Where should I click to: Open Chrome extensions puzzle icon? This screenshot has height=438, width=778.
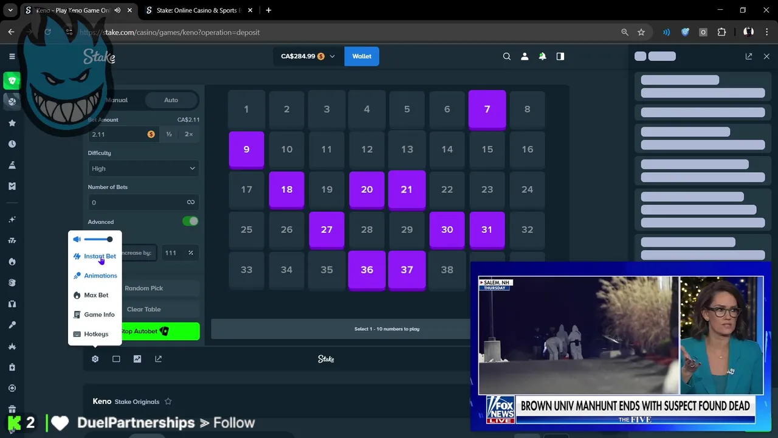click(x=722, y=32)
